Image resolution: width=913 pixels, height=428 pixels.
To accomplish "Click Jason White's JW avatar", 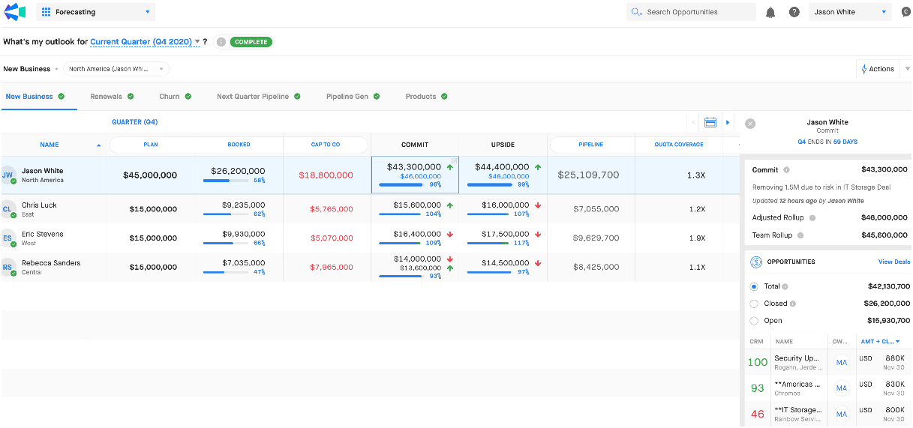I will (8, 175).
